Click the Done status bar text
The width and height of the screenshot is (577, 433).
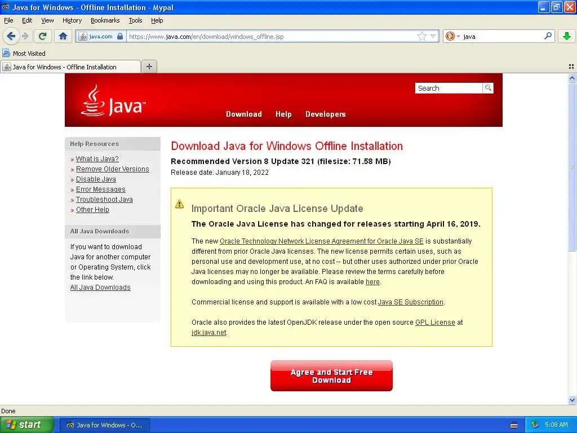tap(8, 411)
